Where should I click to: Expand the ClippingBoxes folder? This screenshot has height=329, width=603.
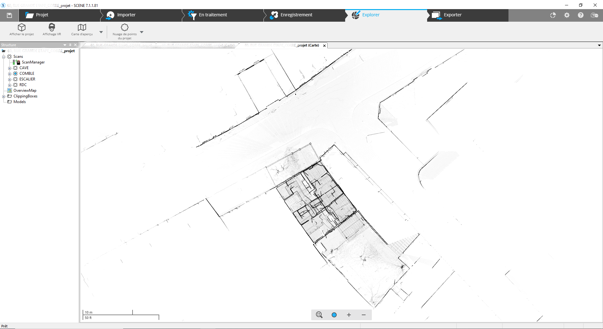pos(3,96)
